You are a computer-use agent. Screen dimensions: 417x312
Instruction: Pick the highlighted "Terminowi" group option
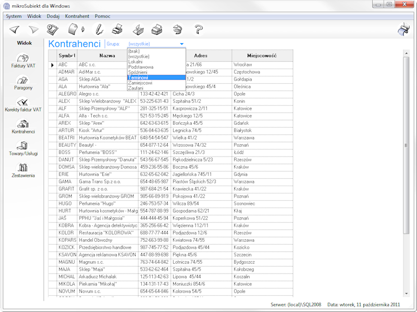[139, 77]
